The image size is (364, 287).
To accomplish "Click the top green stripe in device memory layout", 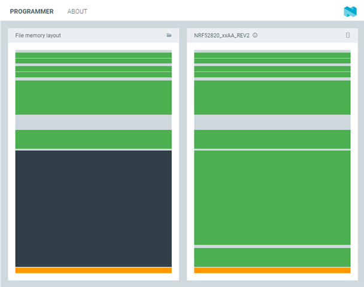I will click(272, 55).
